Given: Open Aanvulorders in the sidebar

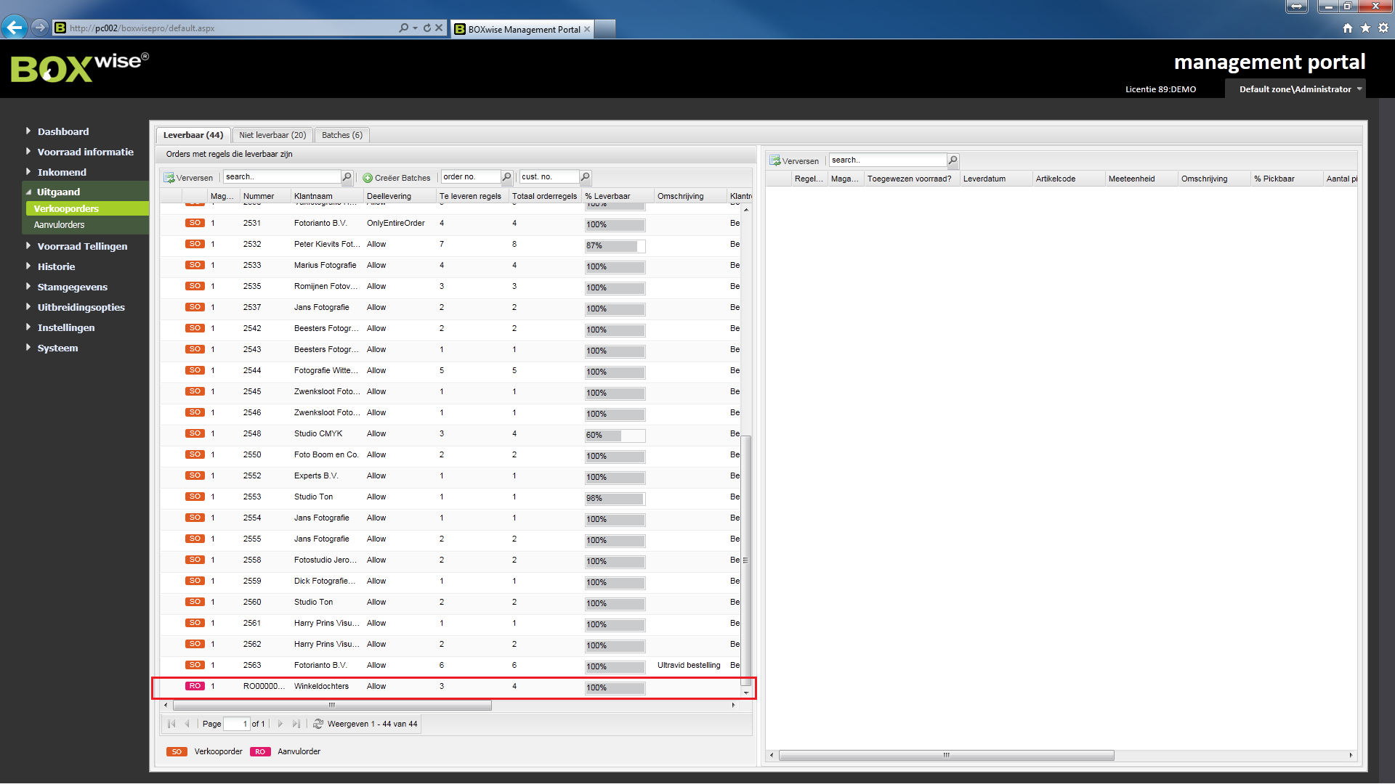Looking at the screenshot, I should point(59,225).
